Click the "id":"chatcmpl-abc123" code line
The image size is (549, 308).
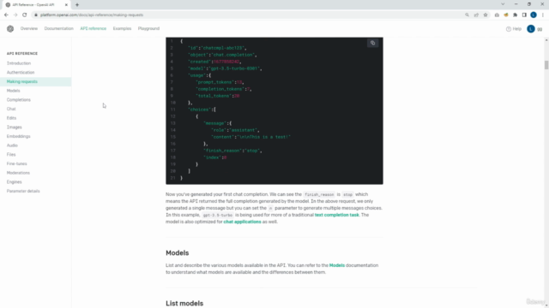pos(217,48)
